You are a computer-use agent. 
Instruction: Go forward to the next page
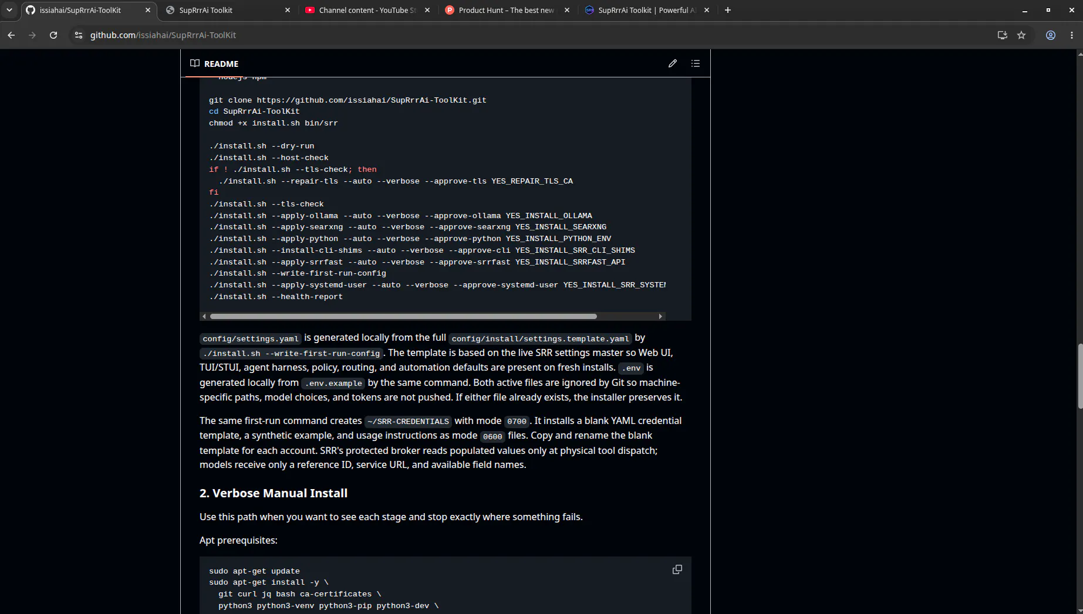[x=32, y=35]
